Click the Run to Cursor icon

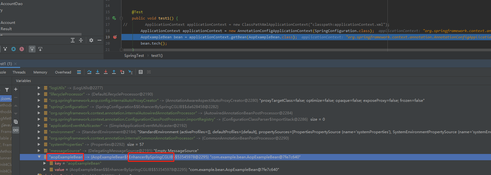tap(130, 72)
